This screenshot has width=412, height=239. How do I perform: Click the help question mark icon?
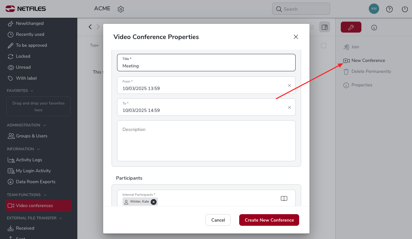click(389, 9)
